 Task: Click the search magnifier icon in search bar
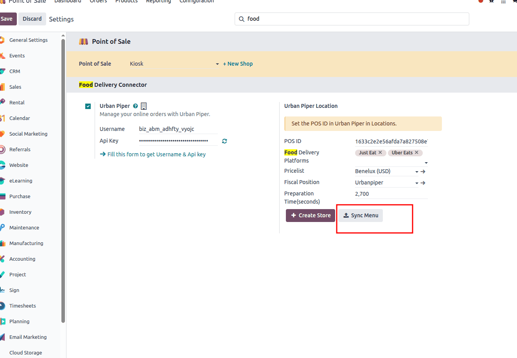tap(242, 19)
